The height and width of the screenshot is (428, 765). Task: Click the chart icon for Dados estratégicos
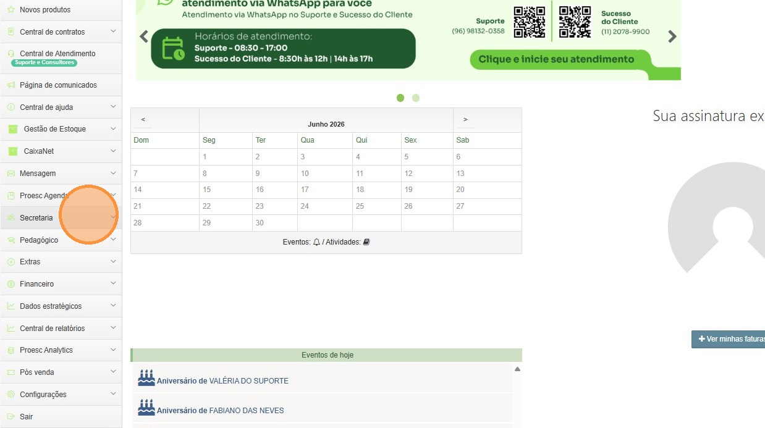[11, 306]
